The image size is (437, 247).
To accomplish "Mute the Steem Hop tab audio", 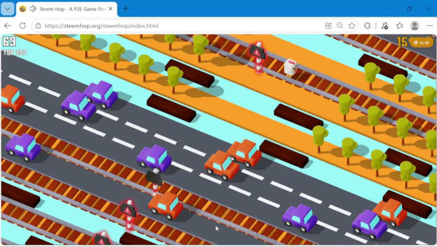I will 33,9.
